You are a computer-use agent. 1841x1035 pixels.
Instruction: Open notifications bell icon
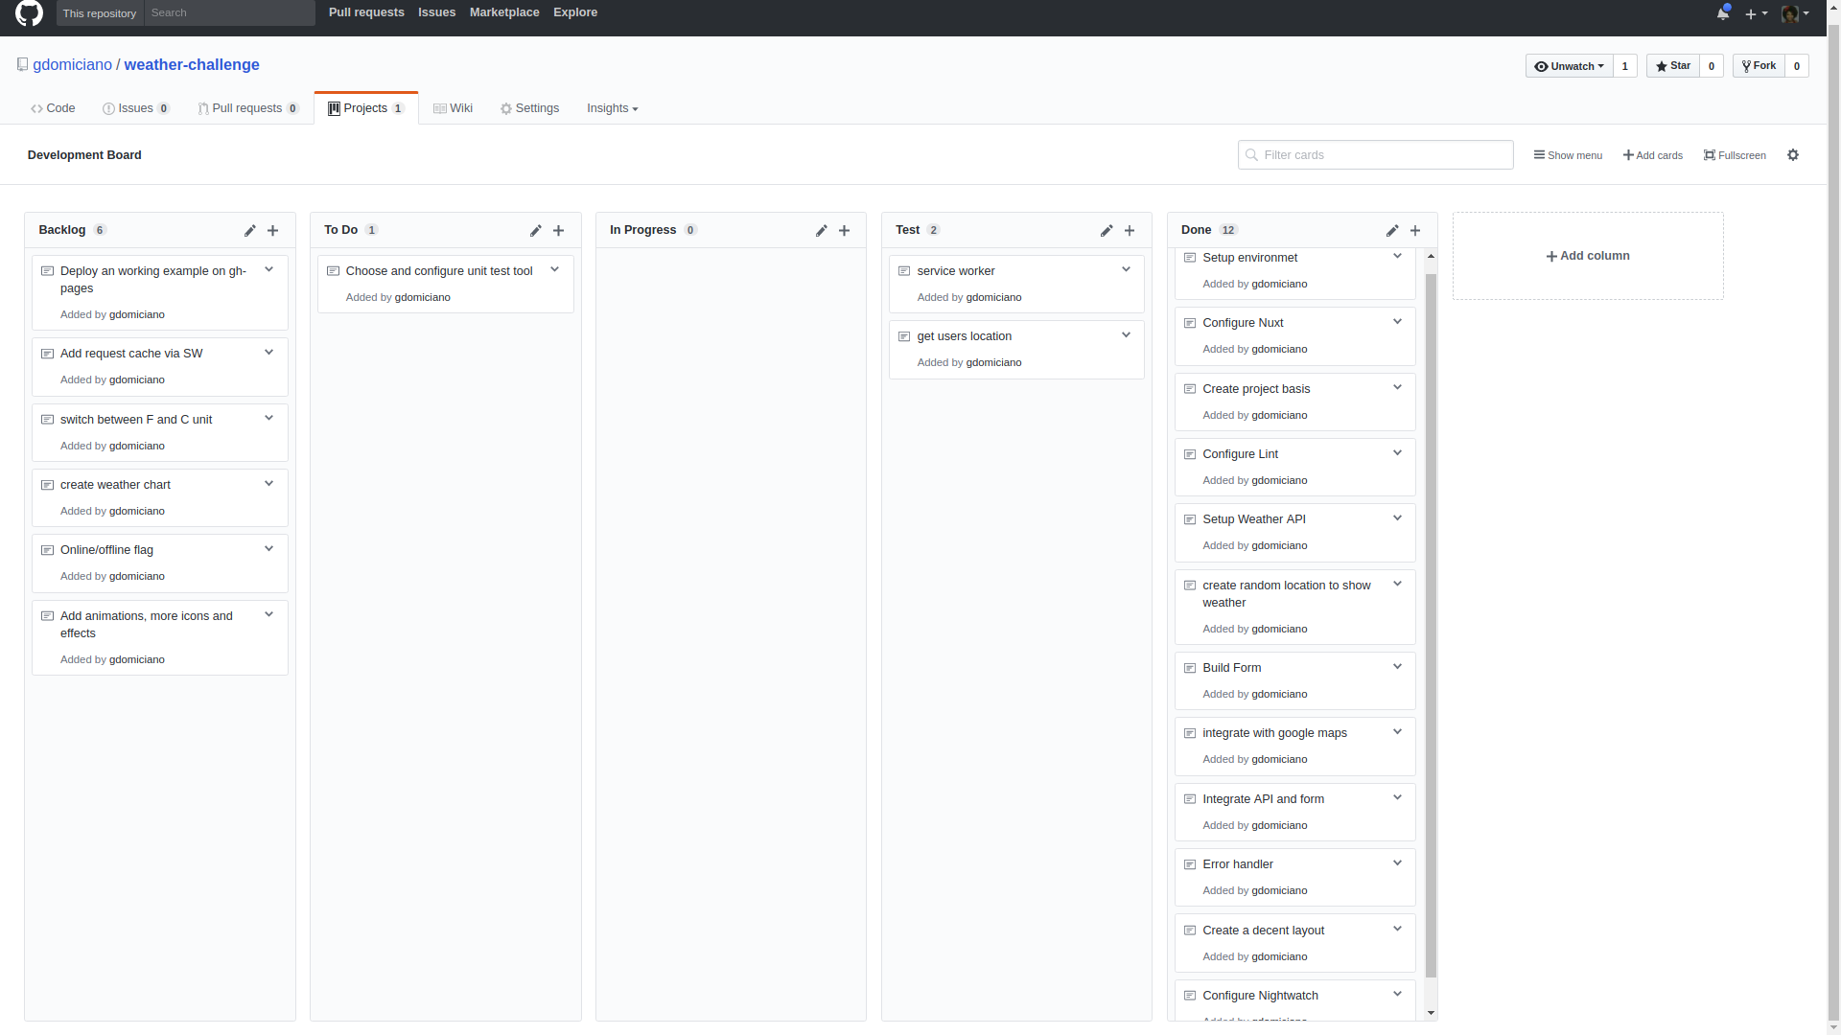[1722, 13]
